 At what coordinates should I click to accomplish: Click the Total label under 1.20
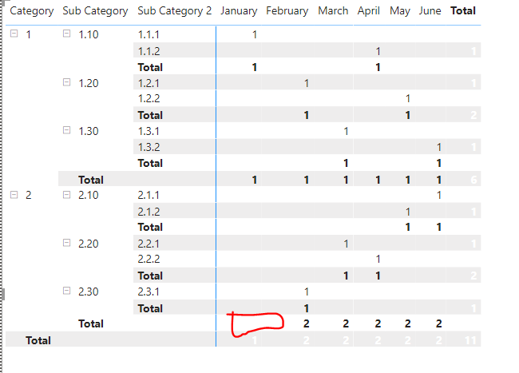(x=150, y=115)
